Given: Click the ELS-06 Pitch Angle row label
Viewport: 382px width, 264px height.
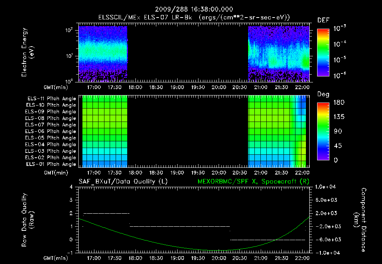Looking at the screenshot, I should [50, 132].
